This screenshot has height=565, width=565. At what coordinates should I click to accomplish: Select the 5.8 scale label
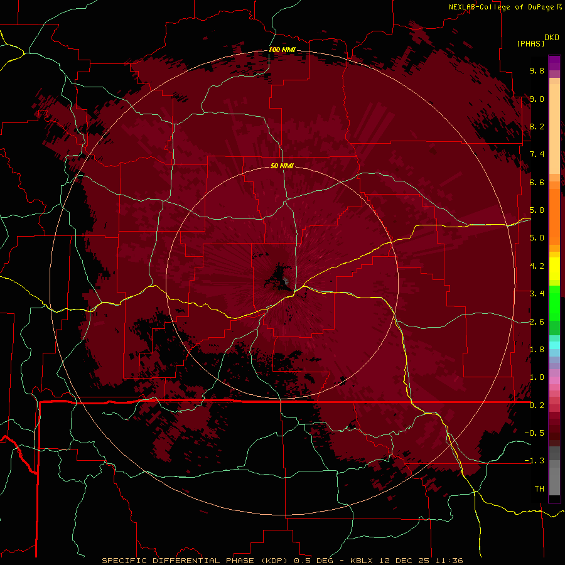click(537, 210)
